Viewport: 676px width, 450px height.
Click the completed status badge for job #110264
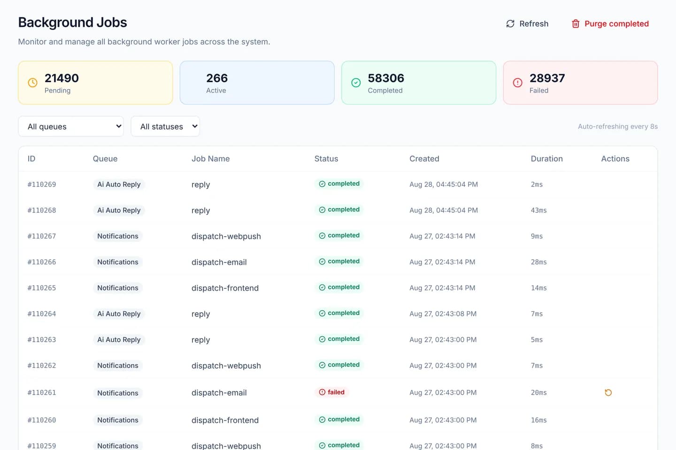pos(339,313)
